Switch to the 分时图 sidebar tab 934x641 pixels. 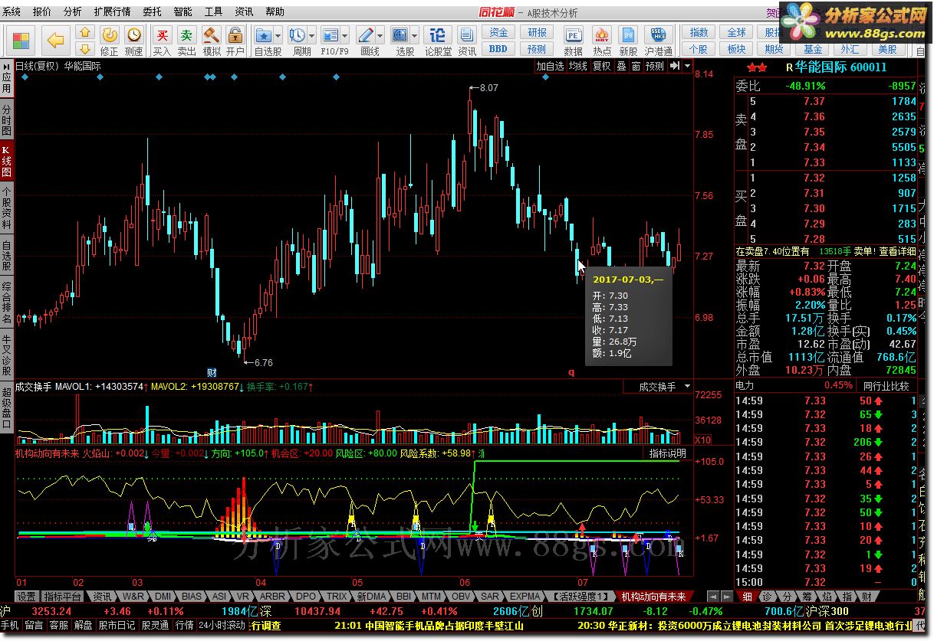[6, 119]
